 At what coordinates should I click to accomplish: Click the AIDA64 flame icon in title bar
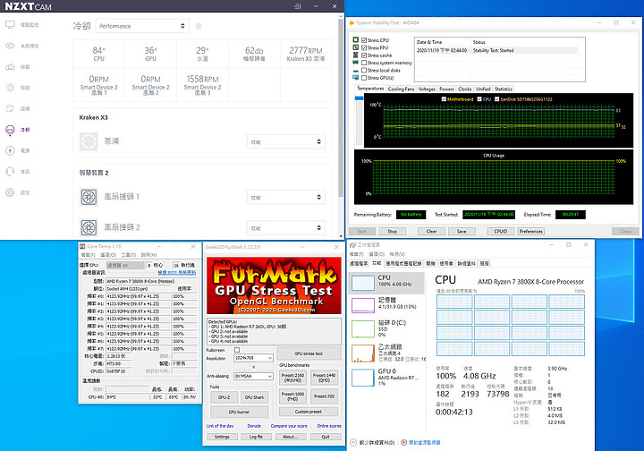tap(352, 23)
